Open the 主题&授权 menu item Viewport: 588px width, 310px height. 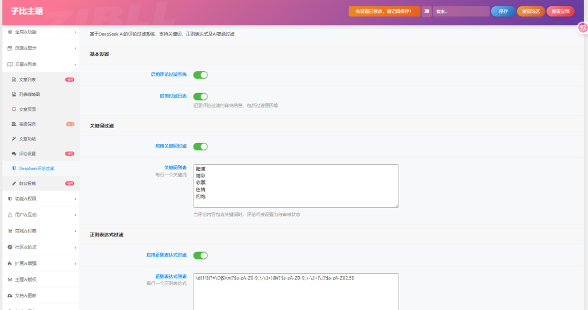click(x=40, y=280)
